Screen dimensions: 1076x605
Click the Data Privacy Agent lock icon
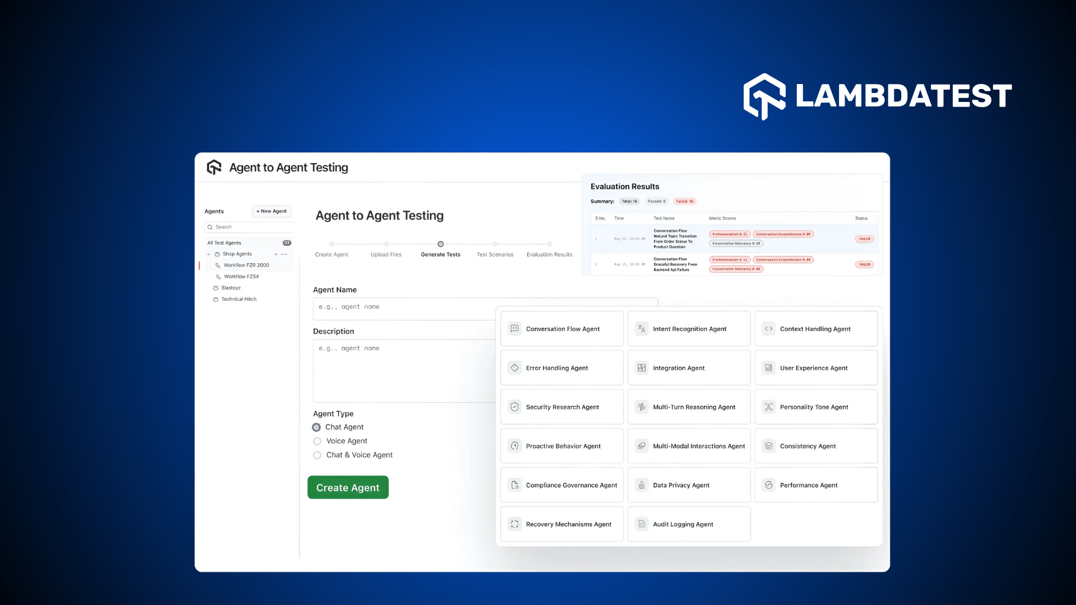pyautogui.click(x=642, y=485)
